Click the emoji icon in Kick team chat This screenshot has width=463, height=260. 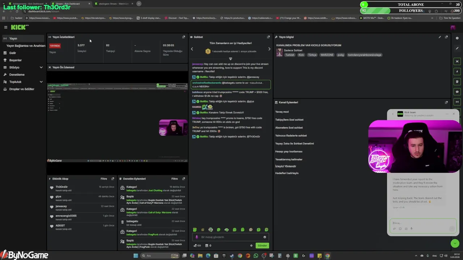400,229
